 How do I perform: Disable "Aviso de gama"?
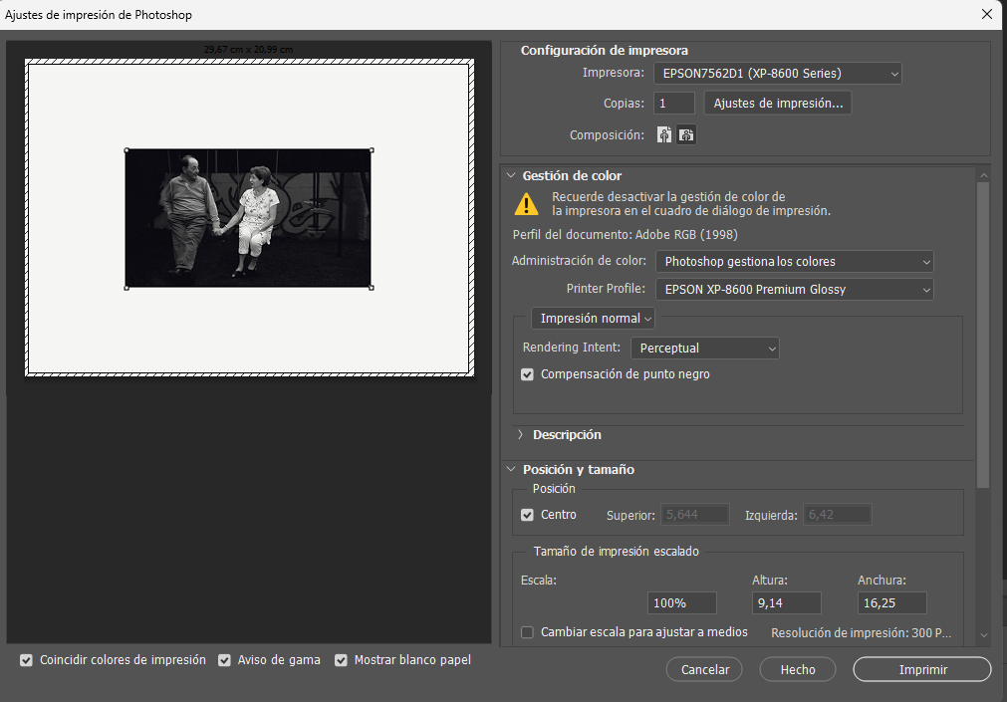click(x=223, y=659)
